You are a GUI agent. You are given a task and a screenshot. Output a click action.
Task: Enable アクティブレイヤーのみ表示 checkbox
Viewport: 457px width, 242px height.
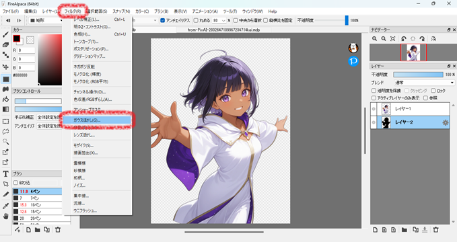pos(374,98)
